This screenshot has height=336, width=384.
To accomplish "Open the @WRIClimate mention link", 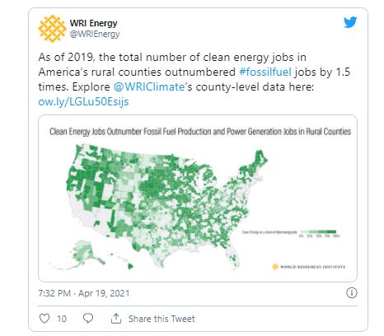I will coord(149,86).
